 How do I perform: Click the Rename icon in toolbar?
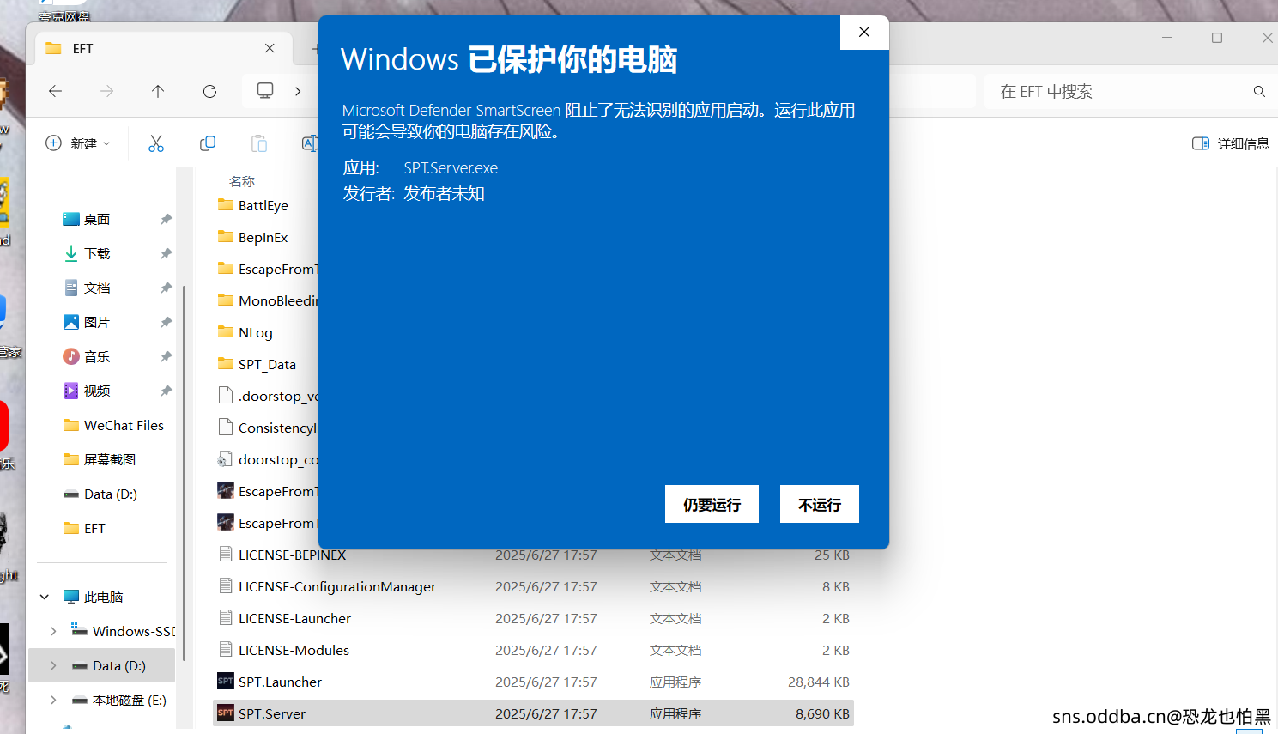tap(310, 143)
